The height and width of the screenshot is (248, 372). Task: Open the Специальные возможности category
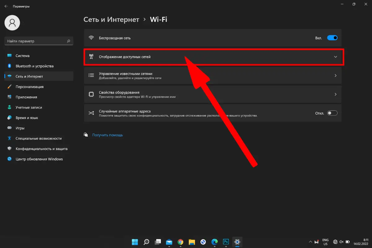coord(39,138)
